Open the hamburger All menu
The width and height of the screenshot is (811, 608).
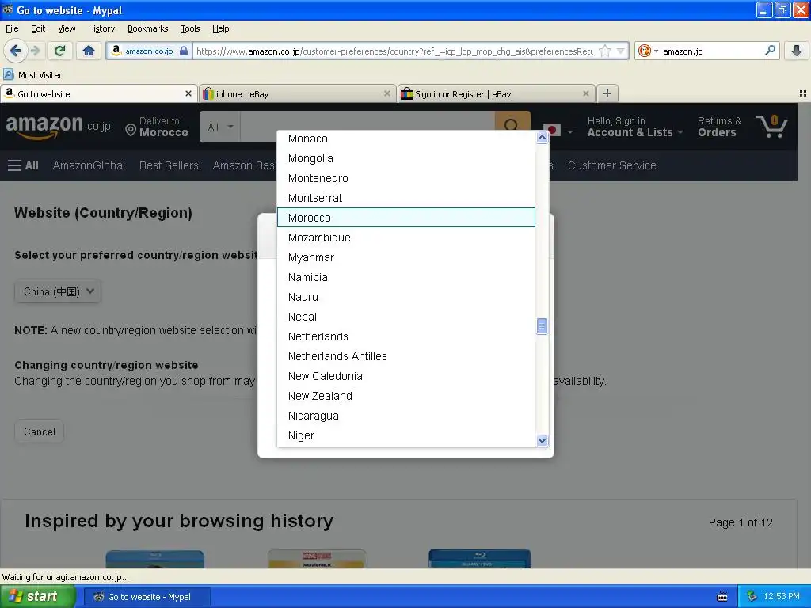coord(23,165)
